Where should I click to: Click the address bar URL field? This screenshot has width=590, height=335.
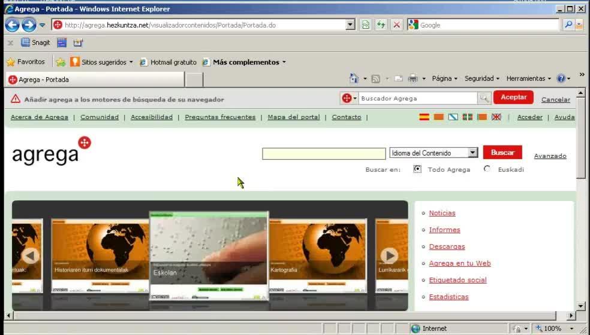pos(199,25)
